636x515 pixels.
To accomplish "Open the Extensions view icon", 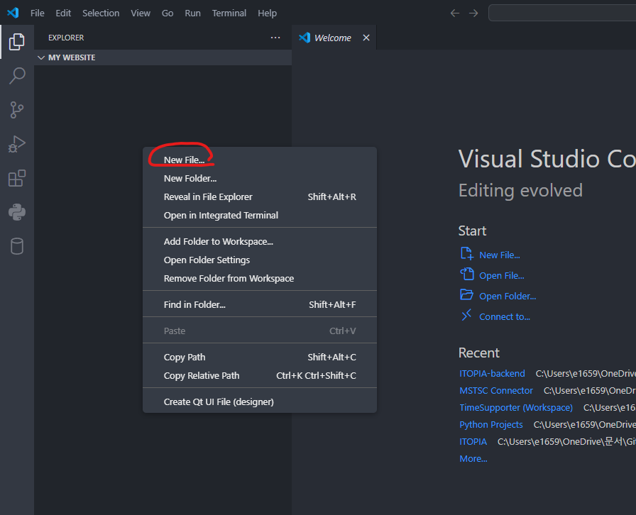I will point(16,178).
